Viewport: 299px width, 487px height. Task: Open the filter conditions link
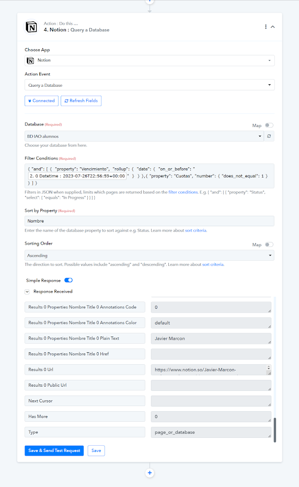[183, 192]
